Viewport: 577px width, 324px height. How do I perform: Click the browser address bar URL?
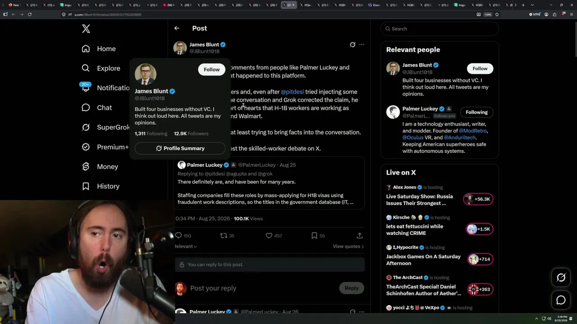point(108,14)
